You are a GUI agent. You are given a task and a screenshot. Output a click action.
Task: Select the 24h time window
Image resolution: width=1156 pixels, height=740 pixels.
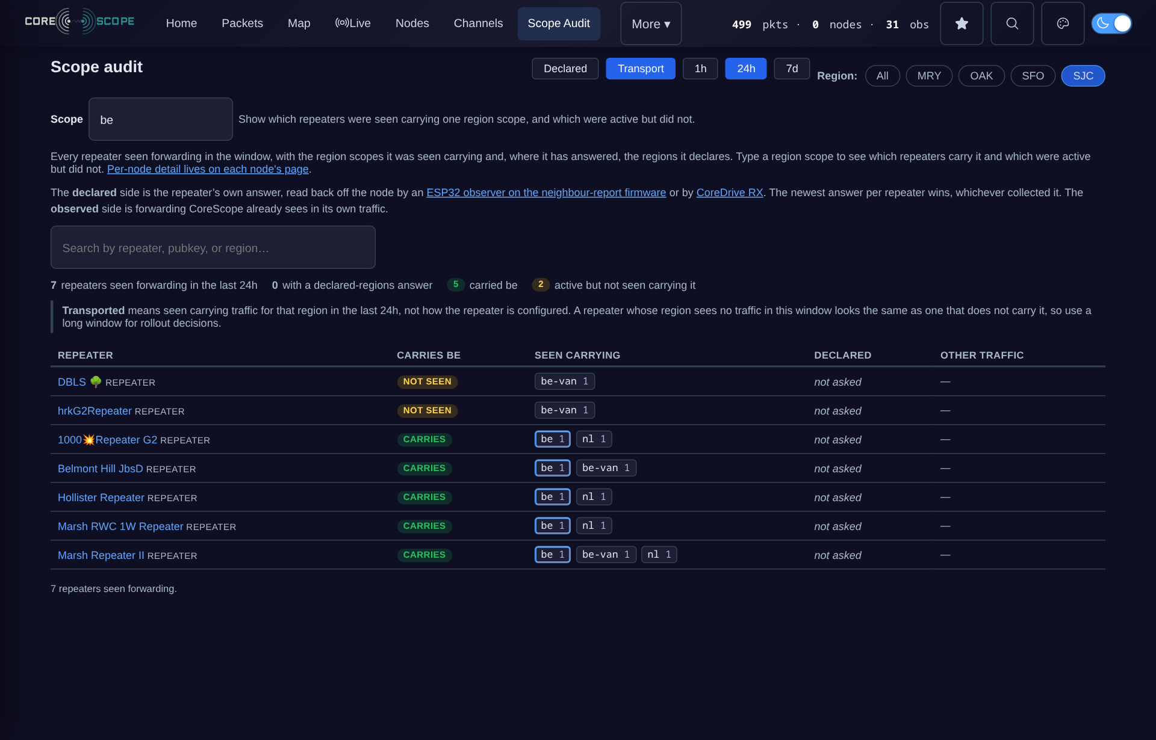745,69
